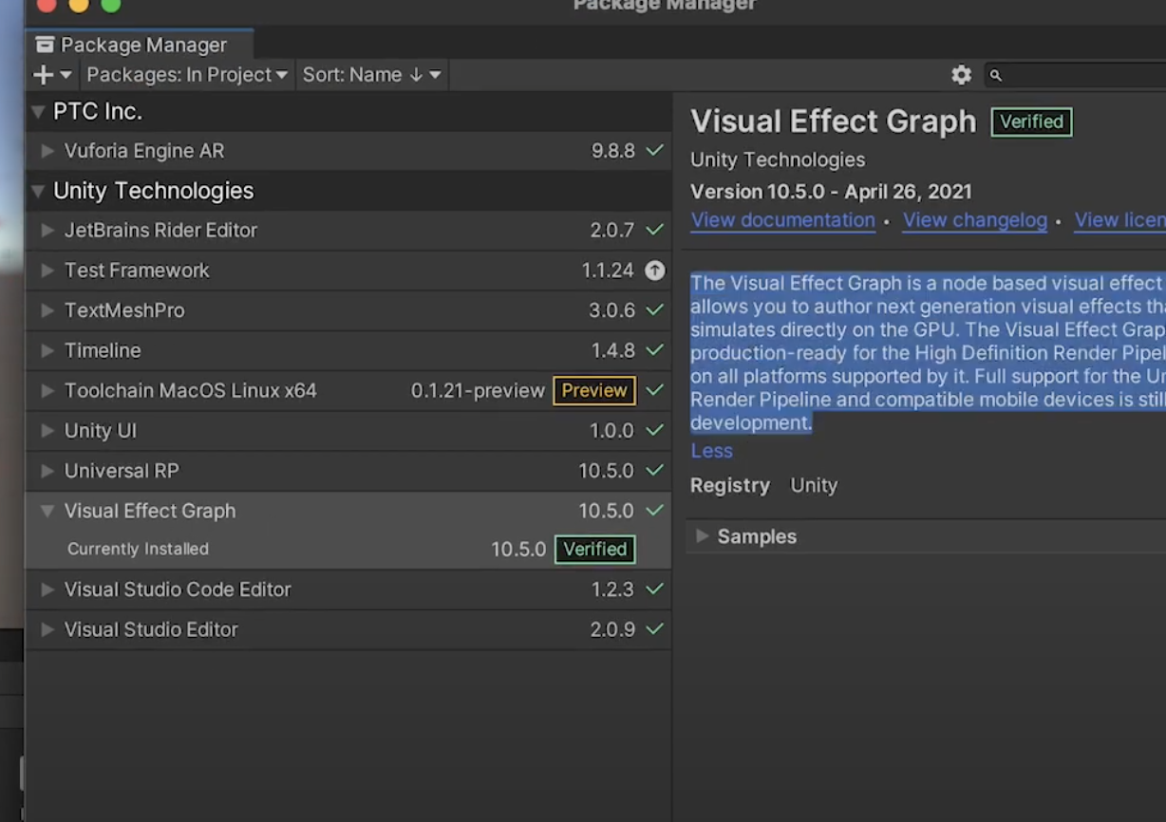Click the Verified badge in Currently Installed row
Image resolution: width=1166 pixels, height=822 pixels.
595,550
